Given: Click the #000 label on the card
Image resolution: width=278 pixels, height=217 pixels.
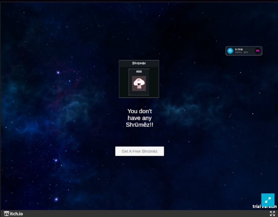Looking at the screenshot, I should click(139, 72).
